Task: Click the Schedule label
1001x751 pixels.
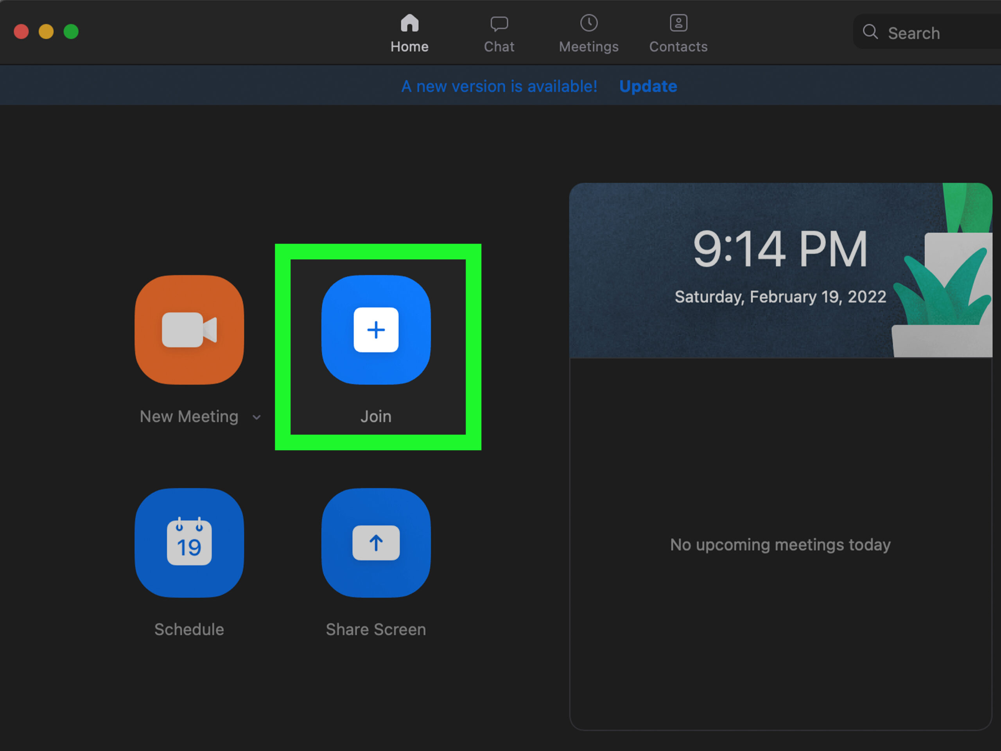Action: tap(189, 629)
